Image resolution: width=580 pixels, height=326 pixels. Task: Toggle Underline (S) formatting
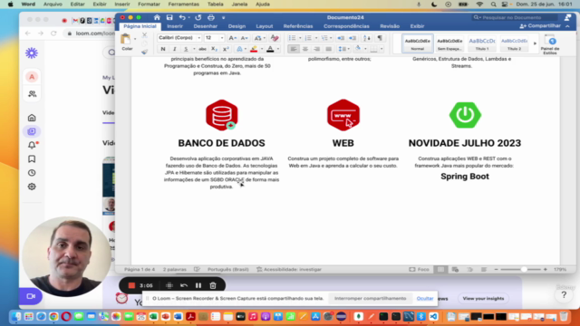pos(186,49)
